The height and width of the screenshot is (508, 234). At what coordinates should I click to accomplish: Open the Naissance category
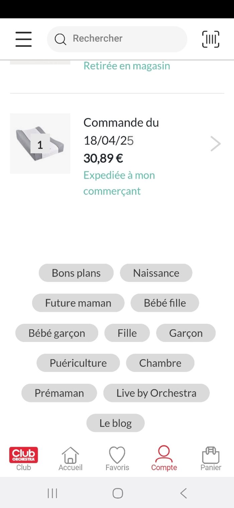[156, 273]
